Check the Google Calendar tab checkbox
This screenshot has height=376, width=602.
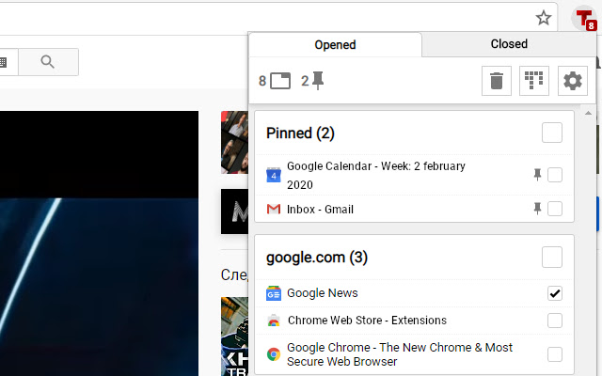555,175
